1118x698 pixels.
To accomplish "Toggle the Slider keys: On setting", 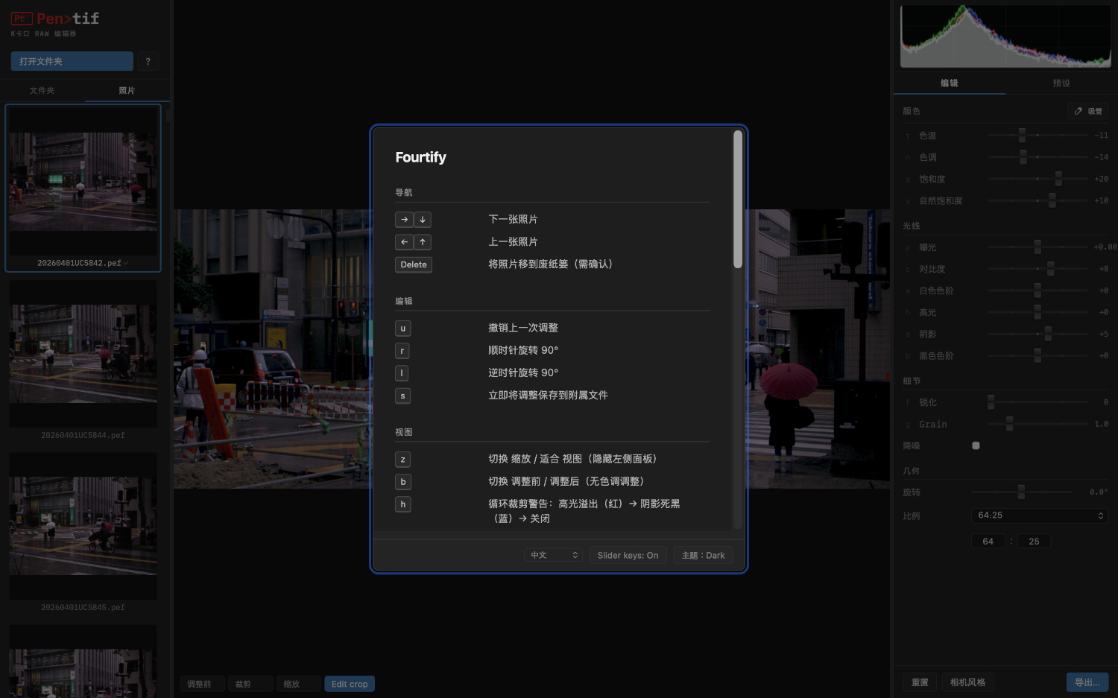I will 628,555.
